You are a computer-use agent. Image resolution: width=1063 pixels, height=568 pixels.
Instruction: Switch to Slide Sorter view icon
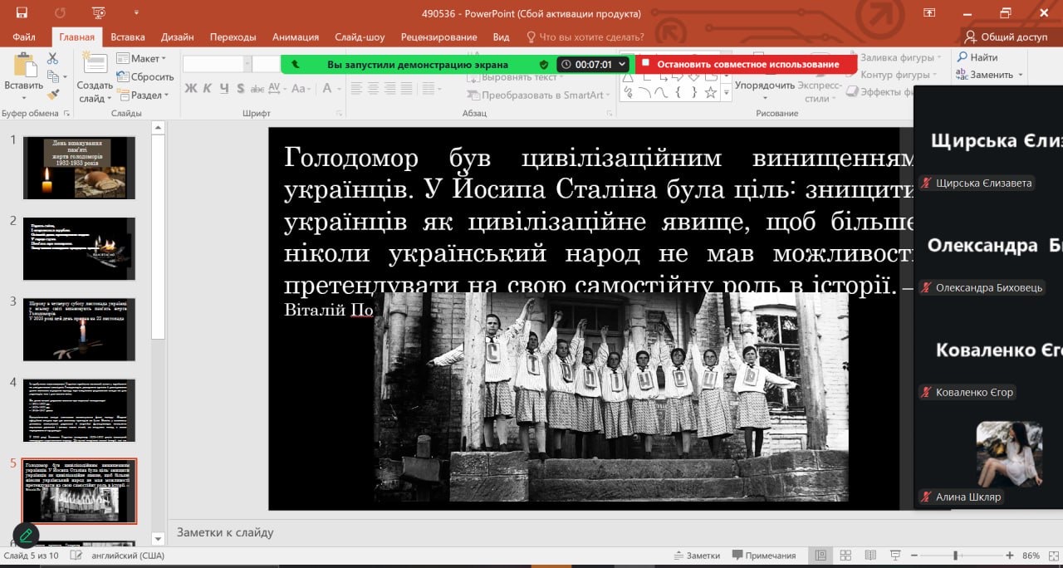845,556
